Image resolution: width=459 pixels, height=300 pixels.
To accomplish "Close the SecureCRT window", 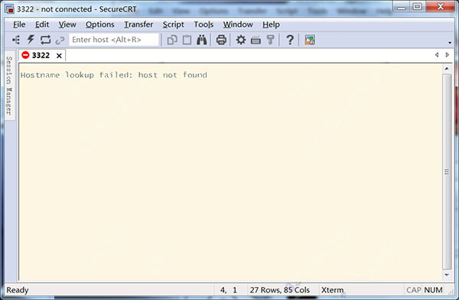I will point(440,7).
